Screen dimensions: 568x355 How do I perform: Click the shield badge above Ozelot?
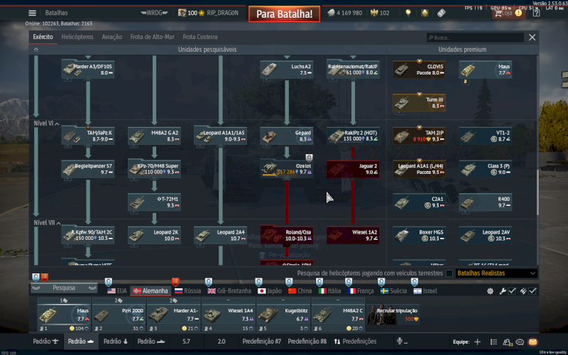coord(309,158)
